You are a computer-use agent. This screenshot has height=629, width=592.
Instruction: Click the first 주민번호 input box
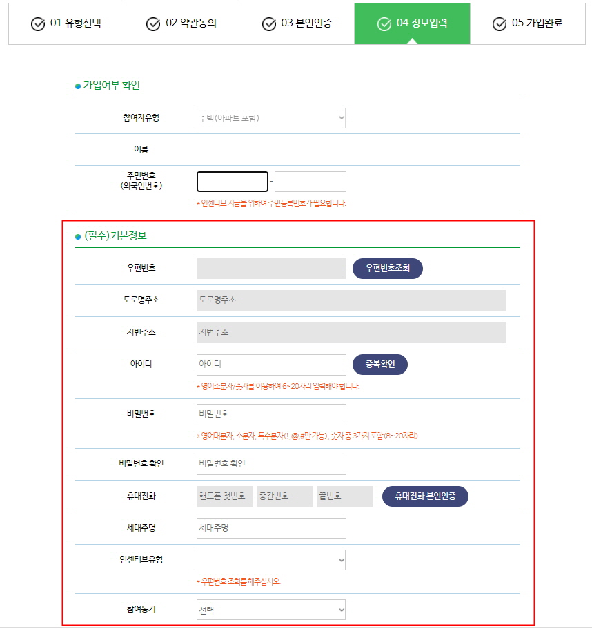coord(232,181)
